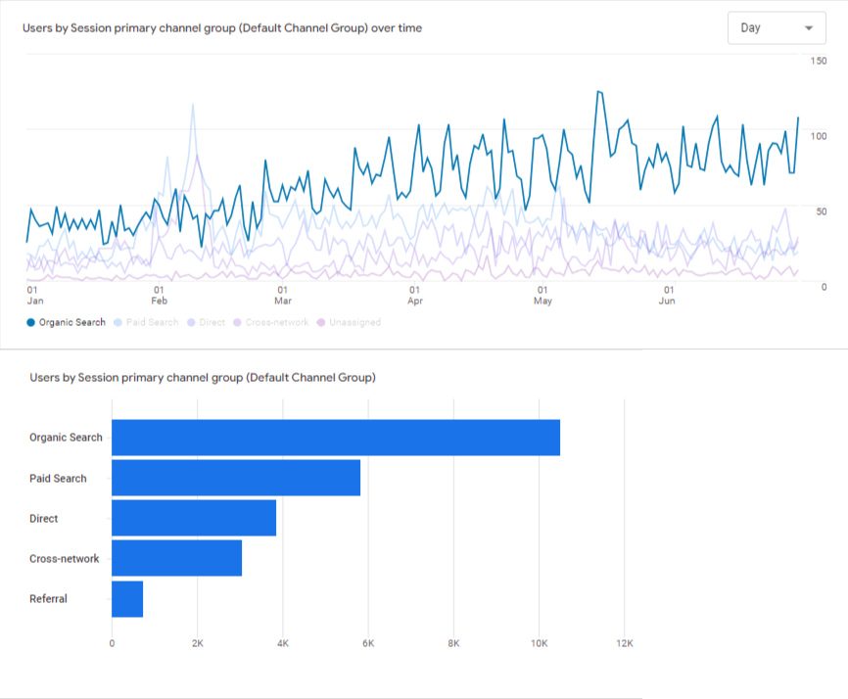Select the 01 Mar timeline marker
Viewport: 848px width, 699px height.
coord(282,295)
